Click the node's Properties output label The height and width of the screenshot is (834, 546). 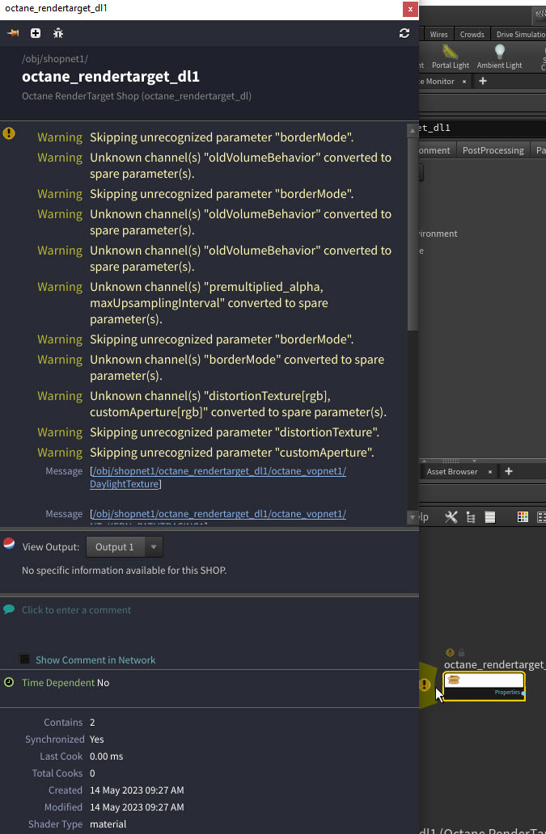point(507,692)
